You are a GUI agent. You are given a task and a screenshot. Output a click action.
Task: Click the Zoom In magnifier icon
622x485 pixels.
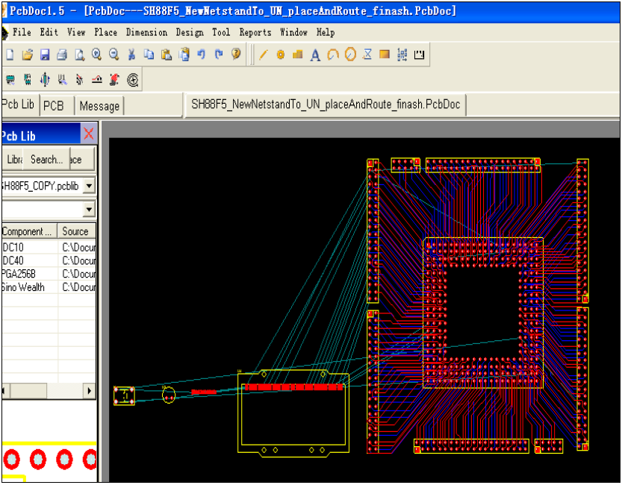point(96,54)
